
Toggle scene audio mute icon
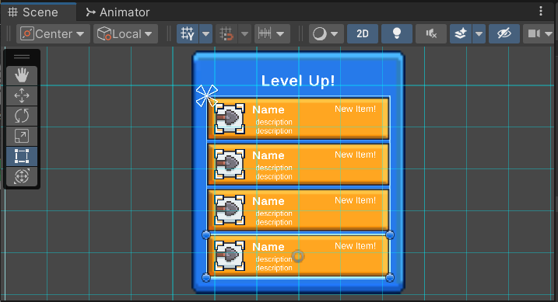point(431,34)
